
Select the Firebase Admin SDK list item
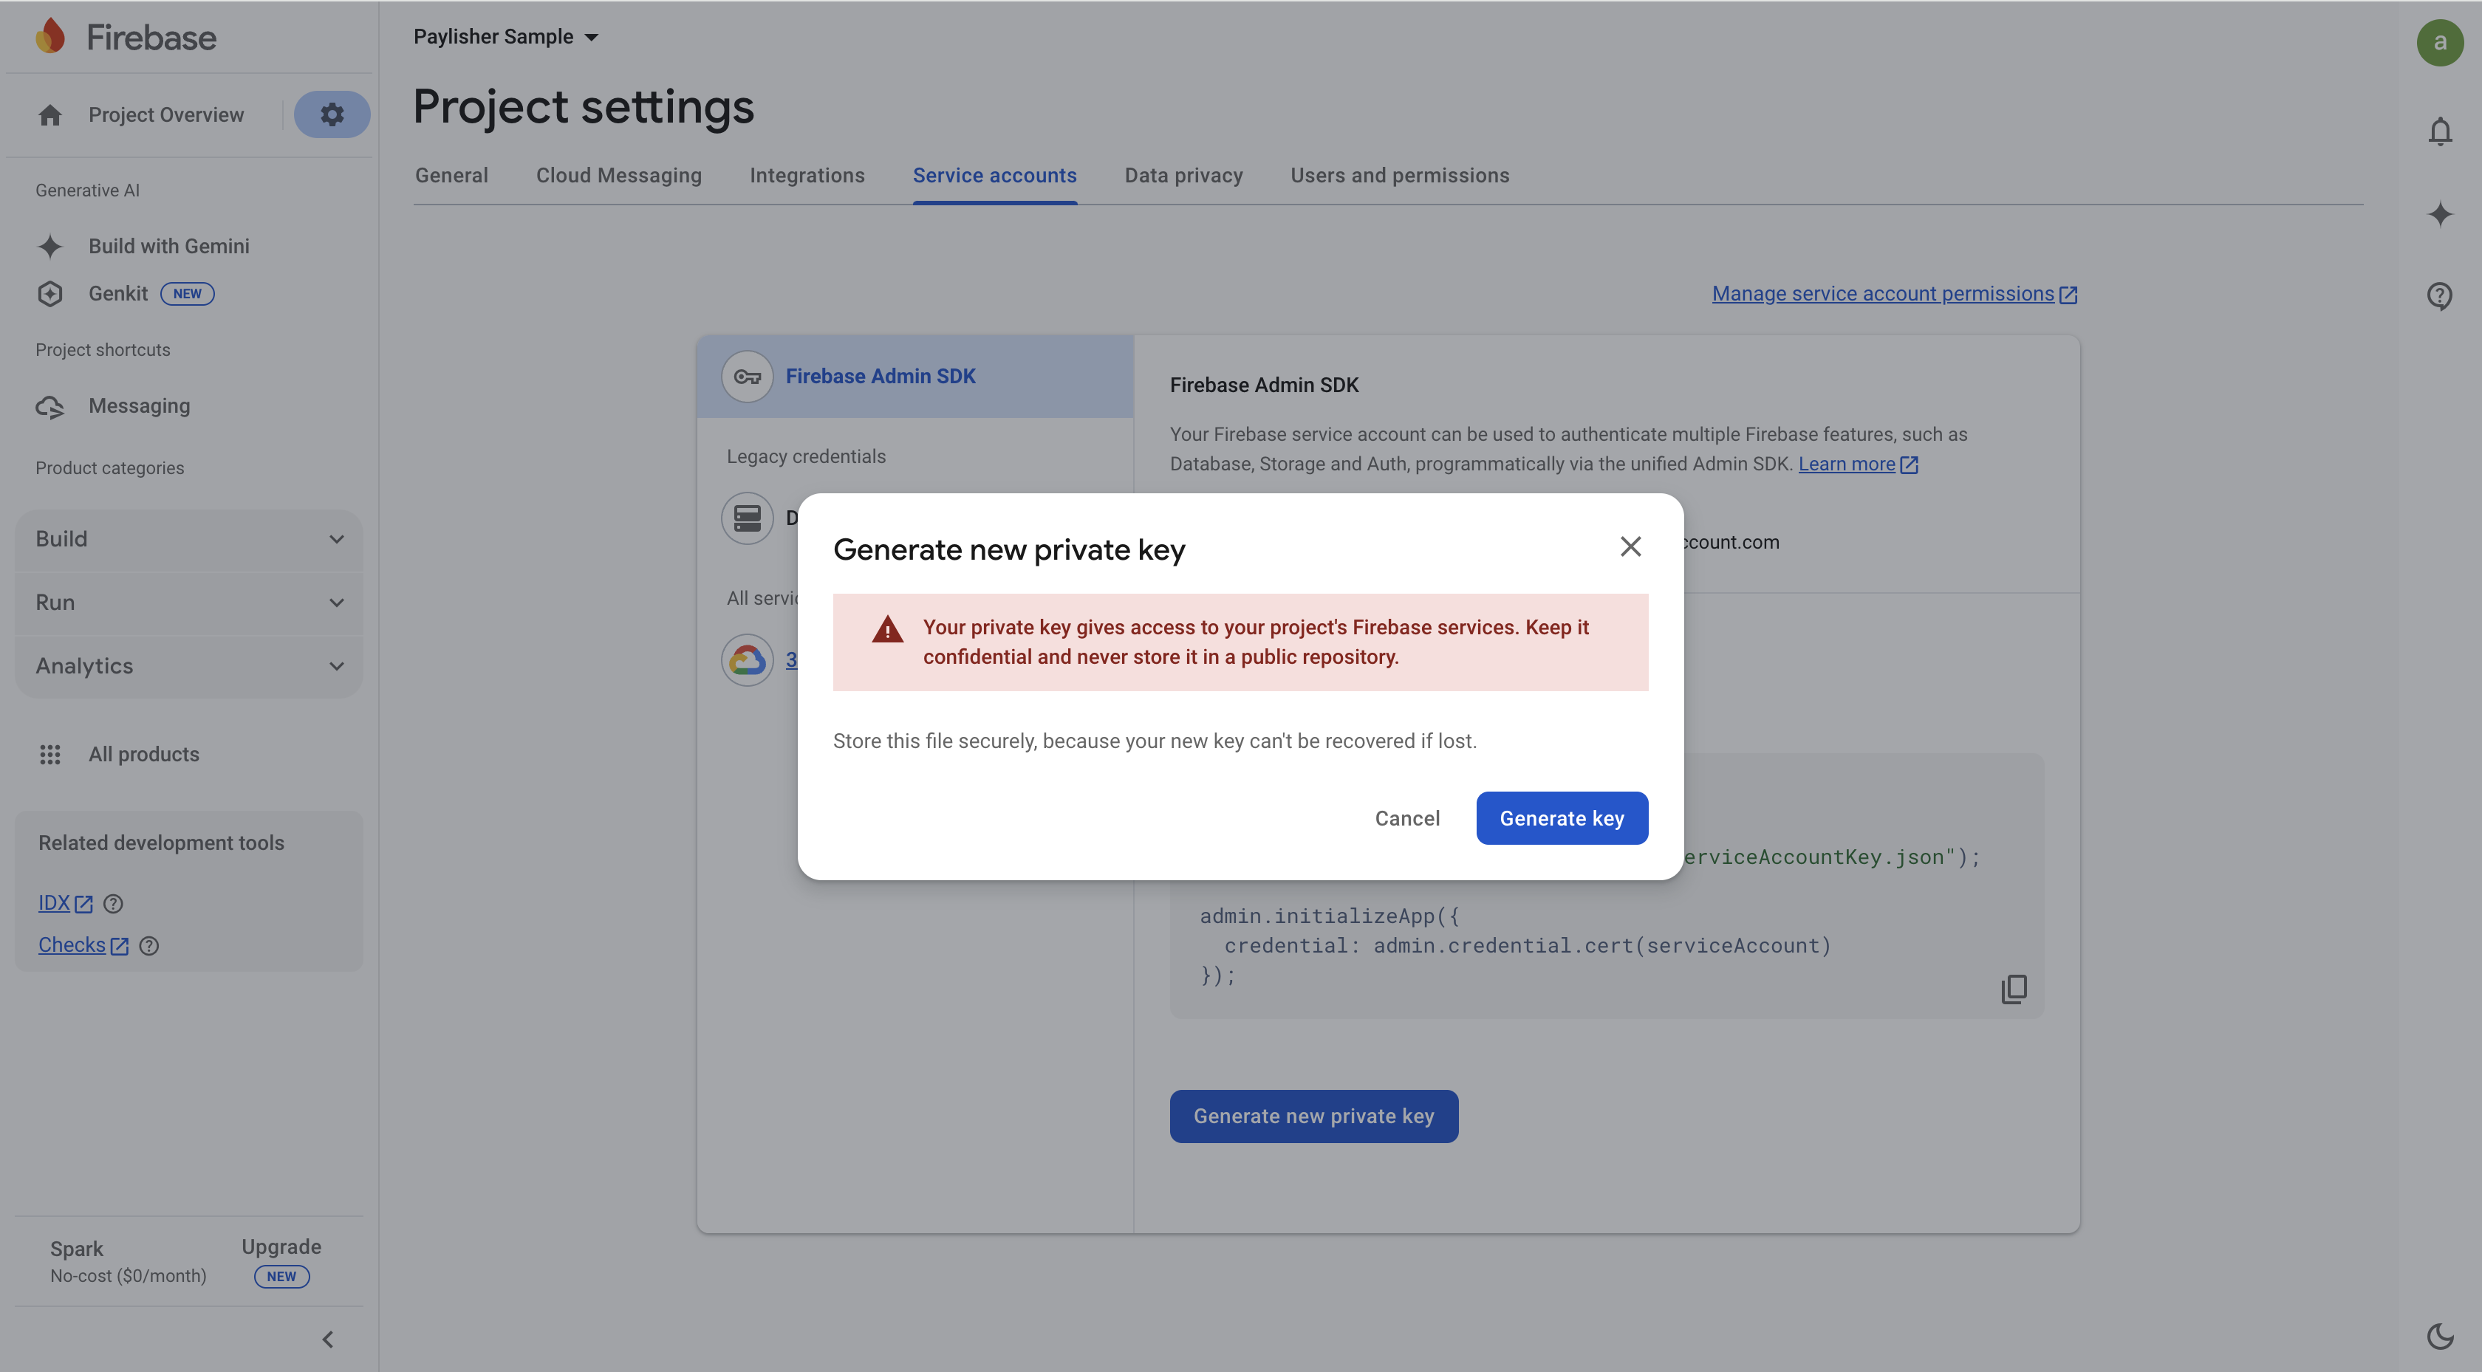point(914,377)
